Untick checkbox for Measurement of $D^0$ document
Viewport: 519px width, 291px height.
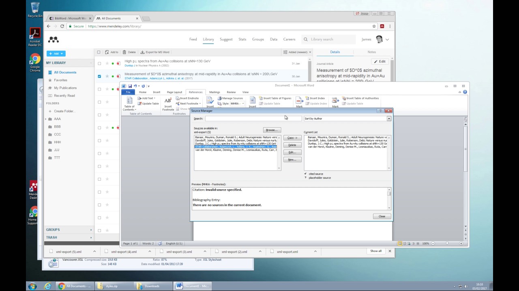99,76
